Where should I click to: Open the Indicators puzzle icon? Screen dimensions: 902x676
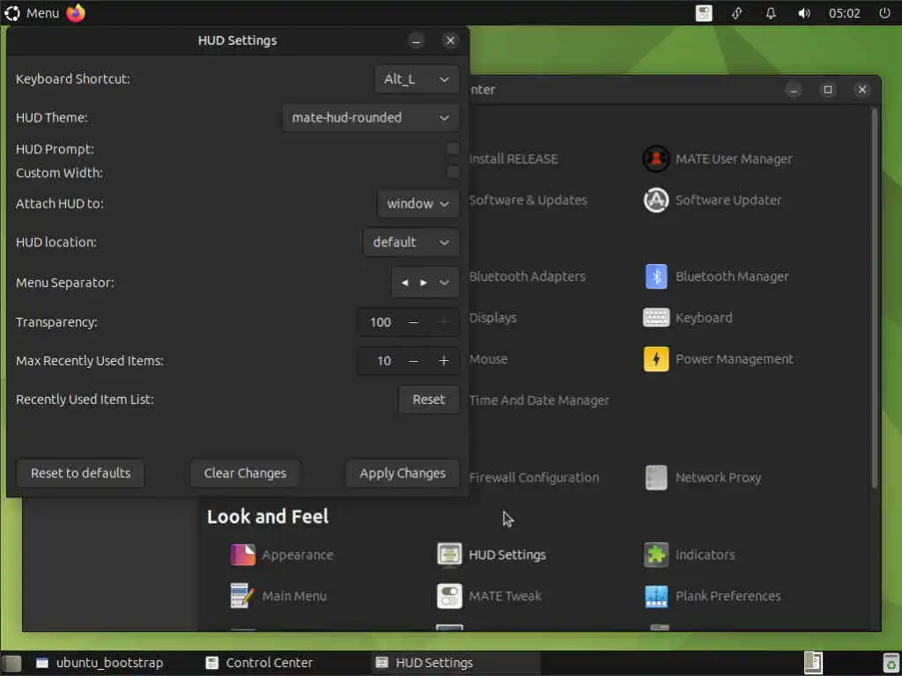coord(655,555)
